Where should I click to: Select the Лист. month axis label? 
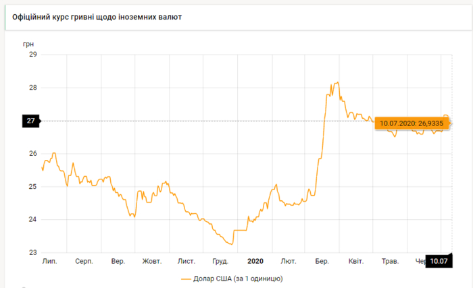[x=186, y=261]
